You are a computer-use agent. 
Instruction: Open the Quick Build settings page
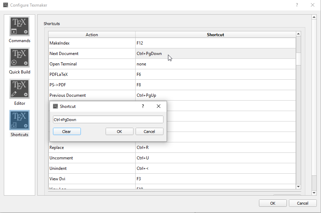point(20,61)
